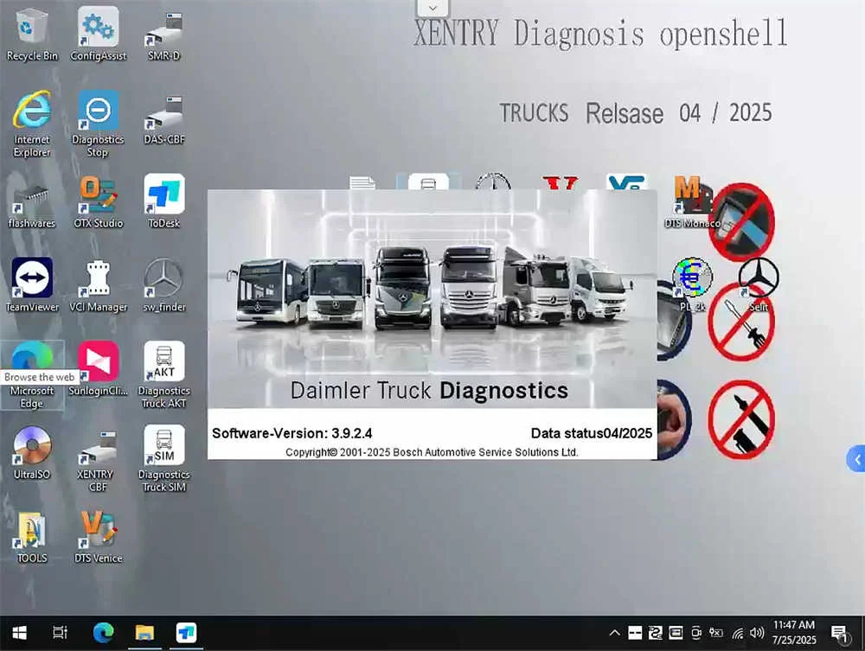Switch to ToDesk on the taskbar

click(186, 633)
